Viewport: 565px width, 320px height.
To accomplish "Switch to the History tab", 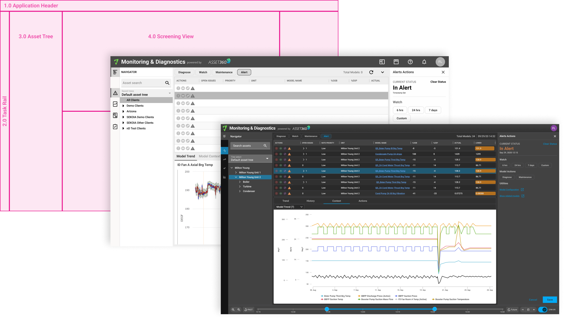I will tap(310, 201).
